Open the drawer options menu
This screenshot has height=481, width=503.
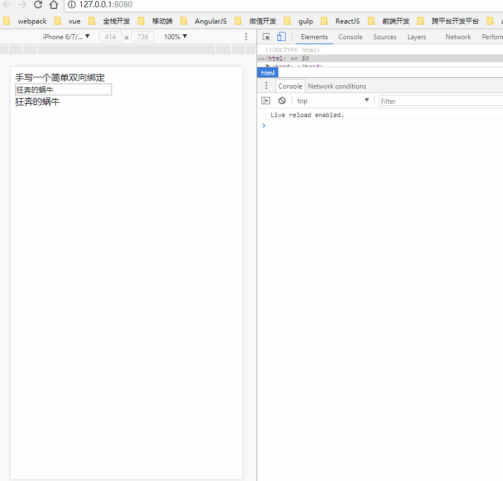(266, 85)
